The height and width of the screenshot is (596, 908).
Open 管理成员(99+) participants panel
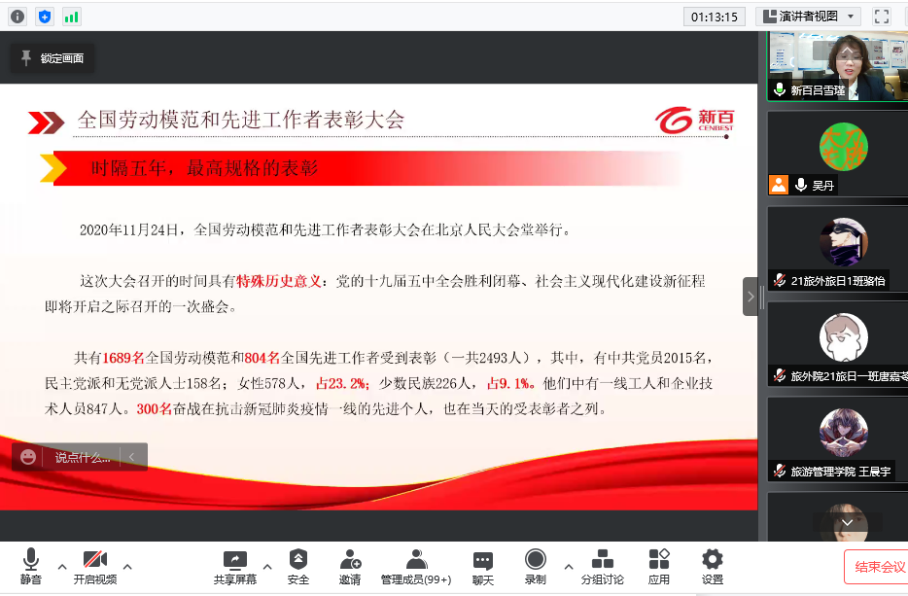416,567
